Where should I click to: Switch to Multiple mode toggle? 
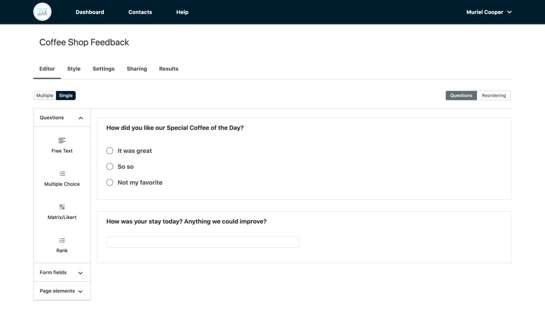point(45,96)
